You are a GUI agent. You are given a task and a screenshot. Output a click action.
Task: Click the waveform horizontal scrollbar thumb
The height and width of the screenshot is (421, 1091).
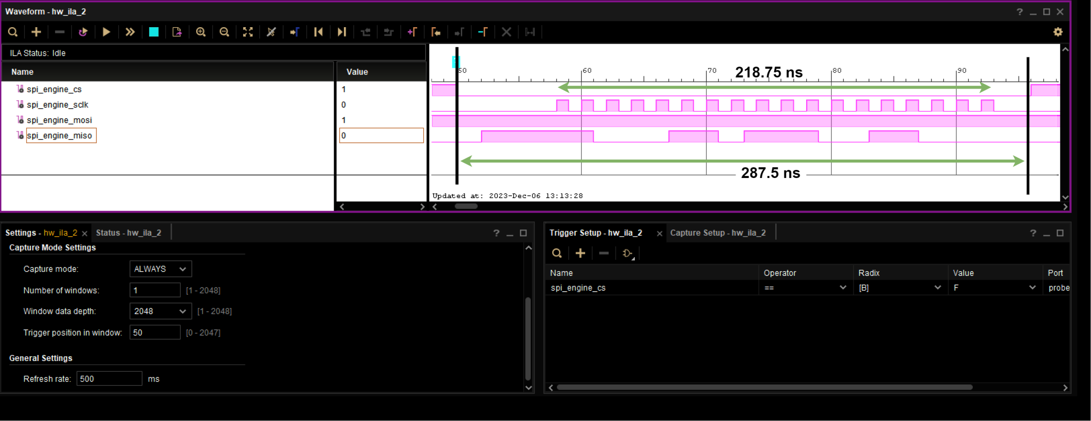point(466,207)
